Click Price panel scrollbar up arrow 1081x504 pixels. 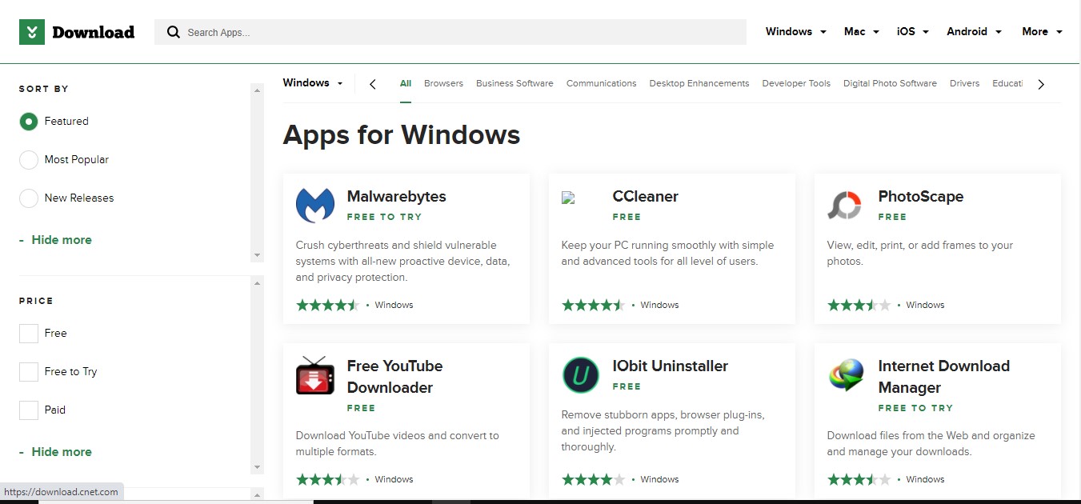click(257, 282)
